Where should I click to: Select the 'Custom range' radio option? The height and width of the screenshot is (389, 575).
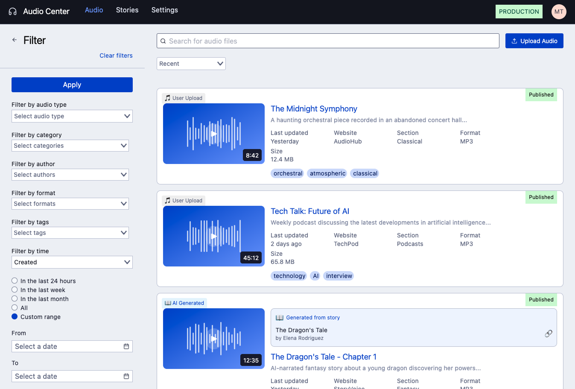[15, 316]
